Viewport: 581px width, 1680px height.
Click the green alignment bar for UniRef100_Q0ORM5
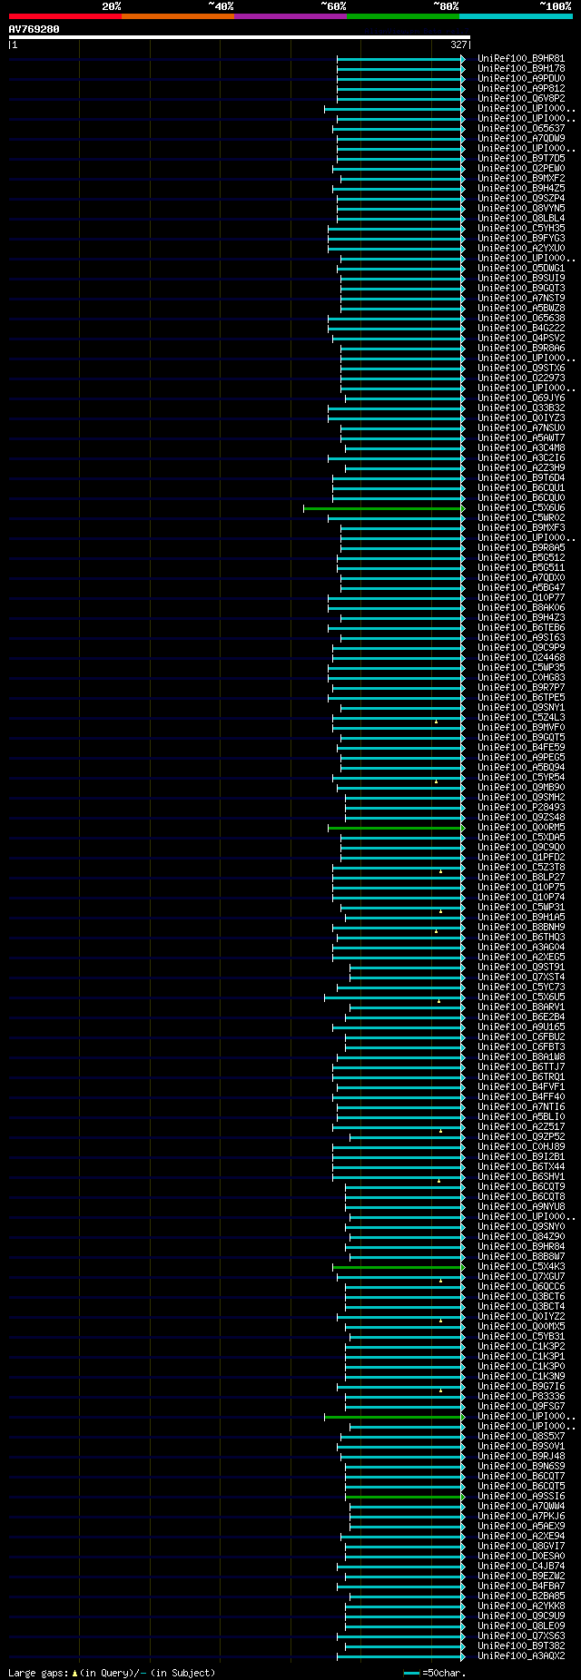pos(396,828)
